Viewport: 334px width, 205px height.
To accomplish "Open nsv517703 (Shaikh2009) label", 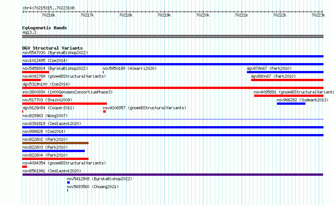I will click(x=47, y=100).
